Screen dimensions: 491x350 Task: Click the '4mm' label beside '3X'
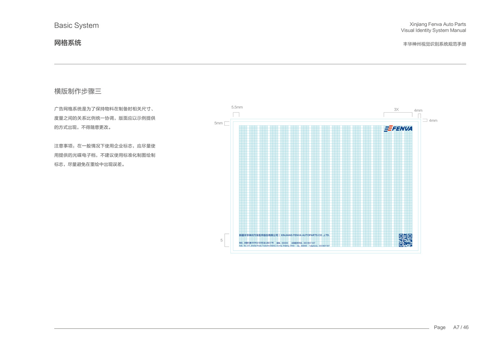point(418,111)
